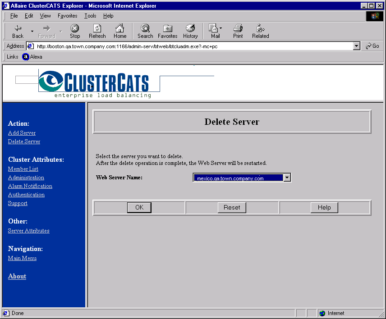This screenshot has height=319, width=386.
Task: Open the Support link
Action: tap(18, 203)
